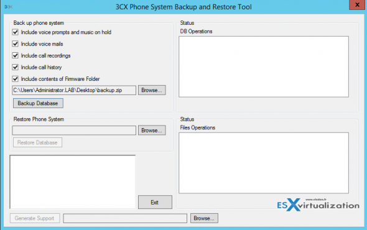Screen dimensions: 367x230
Task: Click the 'Back up phone system' group label
Action: [x=39, y=23]
